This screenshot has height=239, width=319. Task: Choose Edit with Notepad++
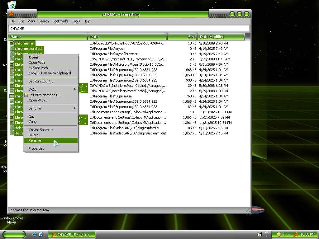click(50, 95)
